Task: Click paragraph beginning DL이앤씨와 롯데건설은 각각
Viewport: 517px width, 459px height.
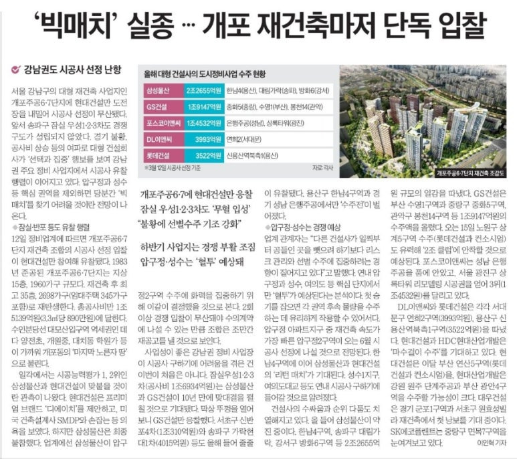Action: point(448,375)
